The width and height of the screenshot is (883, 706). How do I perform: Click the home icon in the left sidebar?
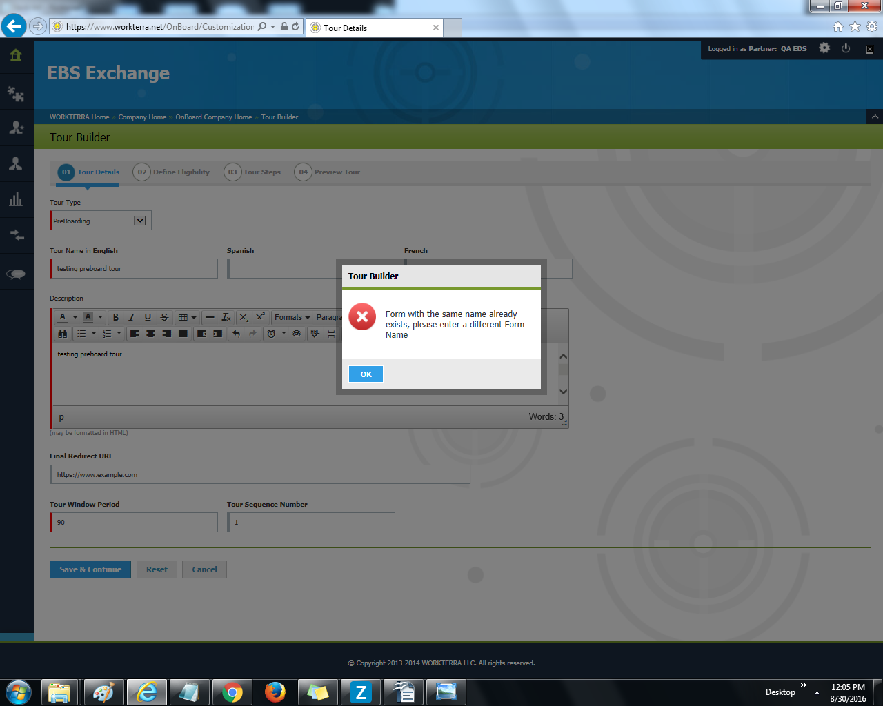(16, 55)
